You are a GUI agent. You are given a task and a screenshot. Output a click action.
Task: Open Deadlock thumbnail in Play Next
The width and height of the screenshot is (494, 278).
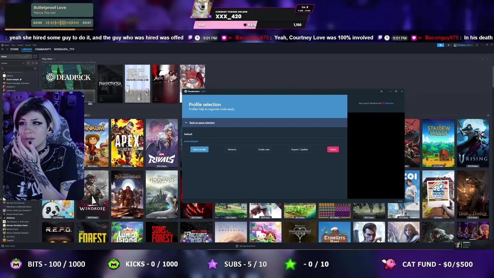click(69, 84)
